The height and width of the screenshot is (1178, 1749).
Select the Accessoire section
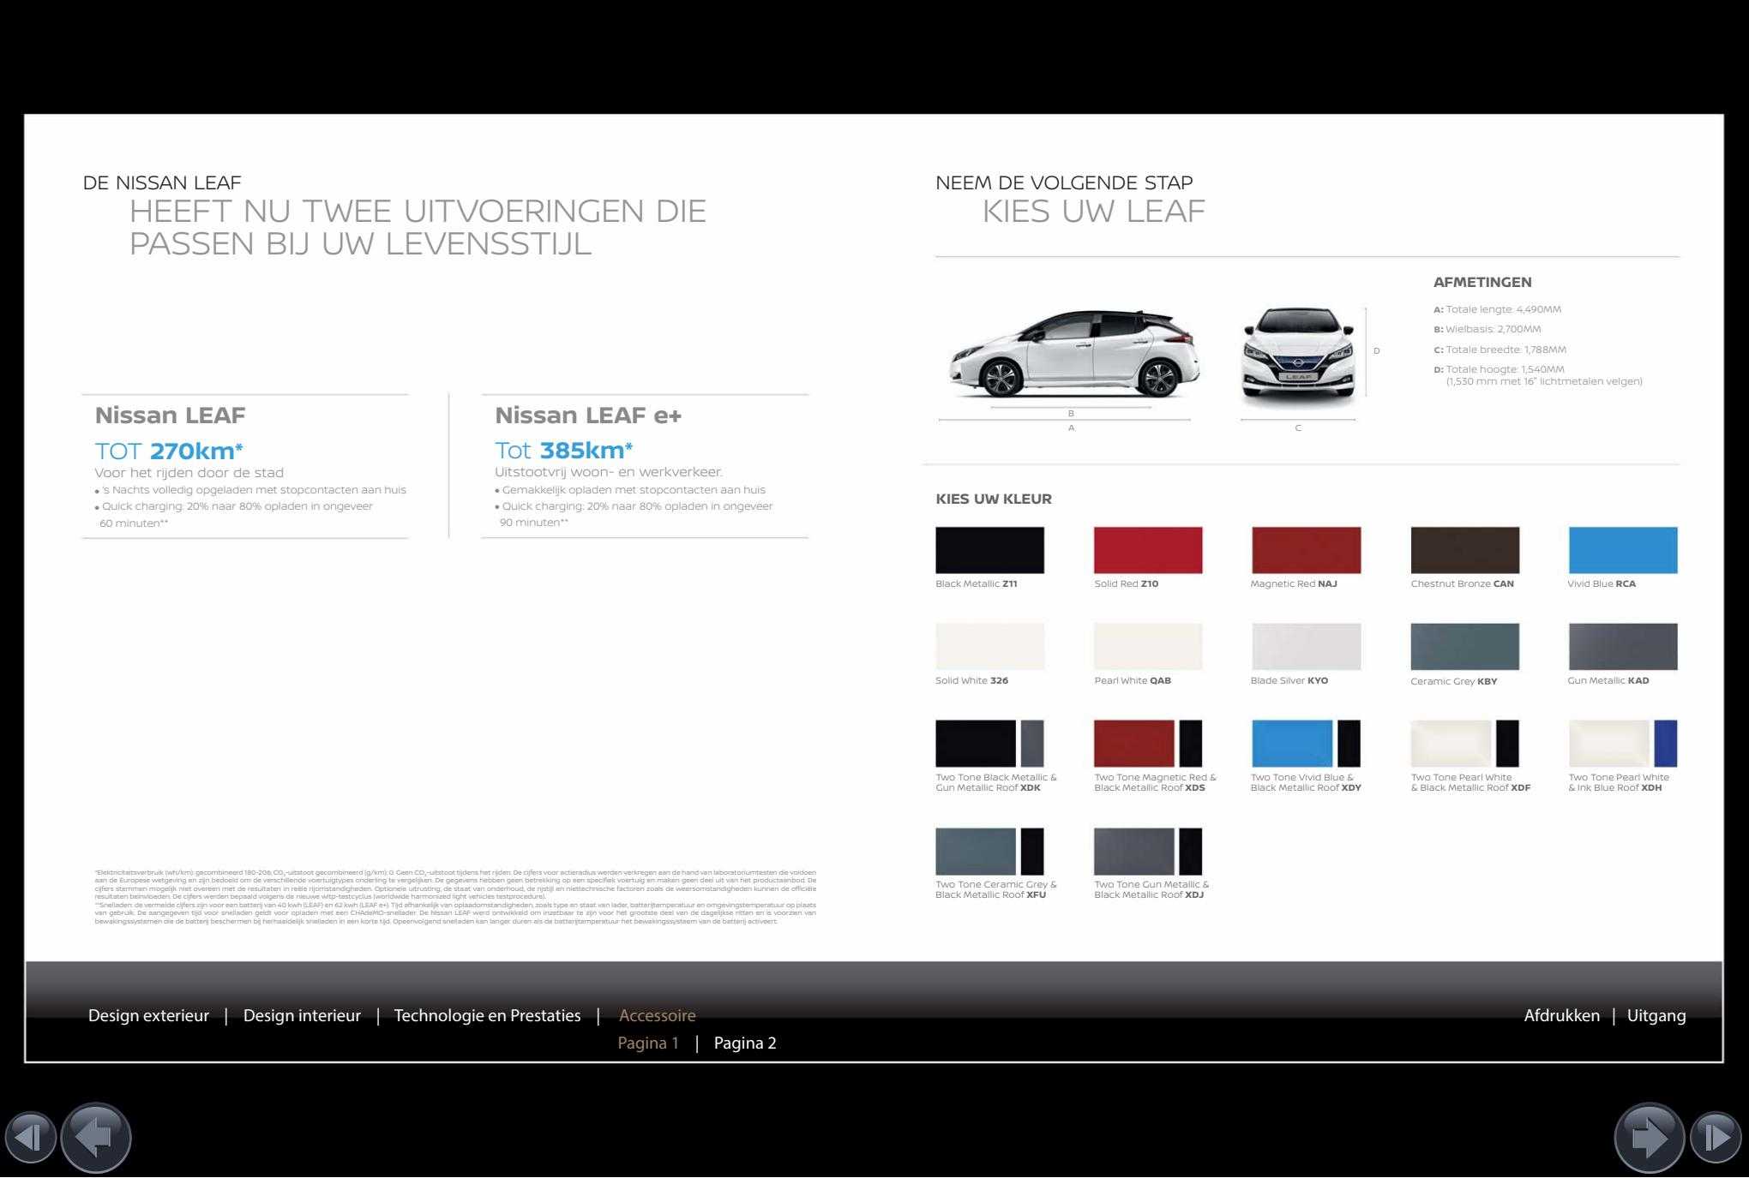657,1015
